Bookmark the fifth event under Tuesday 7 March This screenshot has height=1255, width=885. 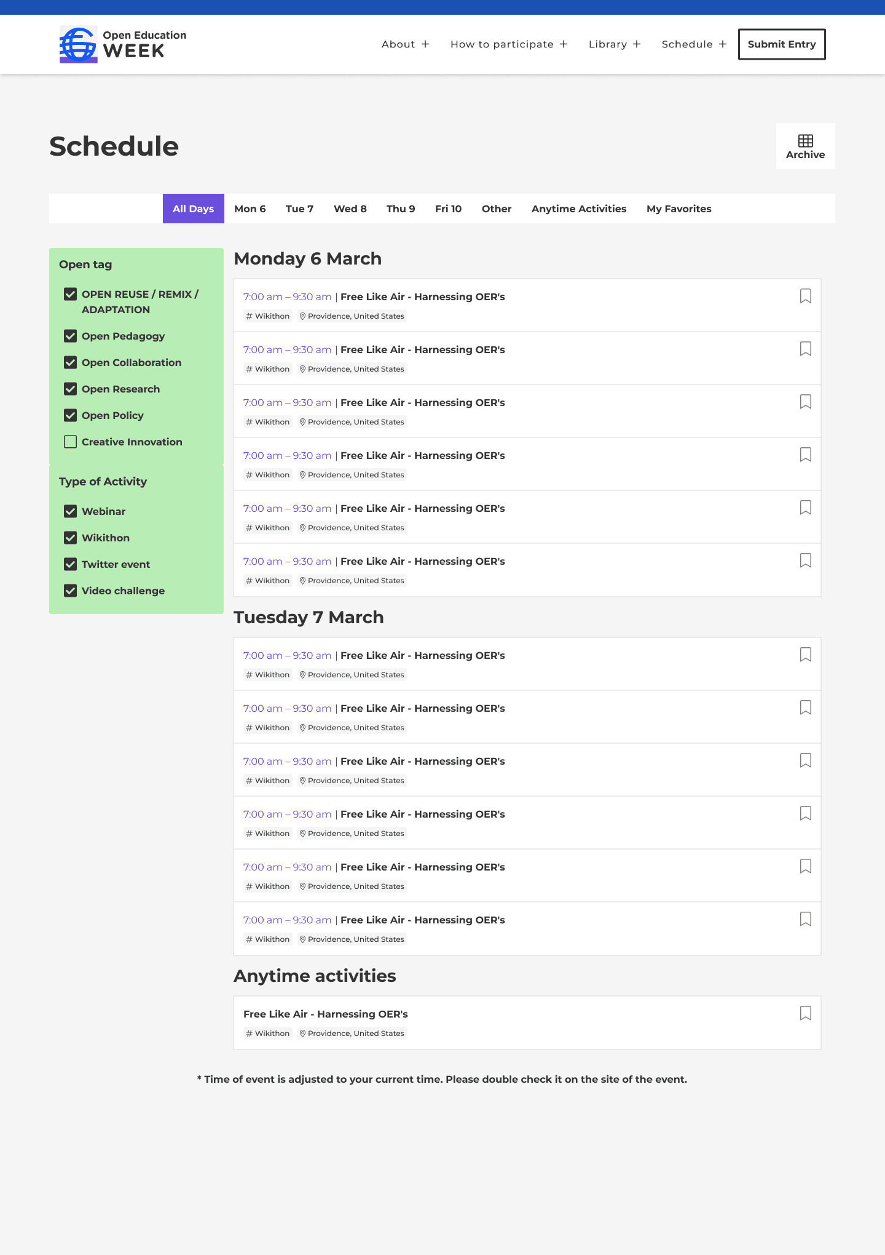[805, 866]
